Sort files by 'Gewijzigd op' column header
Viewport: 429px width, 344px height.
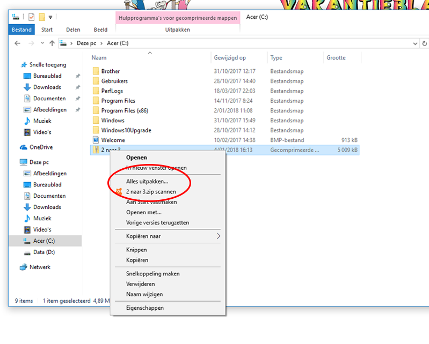[230, 58]
